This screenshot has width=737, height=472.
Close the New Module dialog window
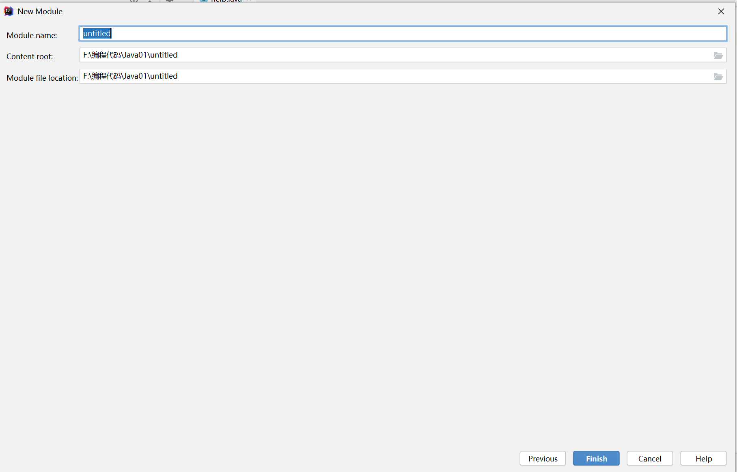(x=721, y=11)
